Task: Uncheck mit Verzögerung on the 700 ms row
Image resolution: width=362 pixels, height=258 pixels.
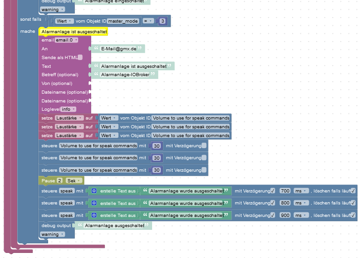Action: tap(273, 191)
